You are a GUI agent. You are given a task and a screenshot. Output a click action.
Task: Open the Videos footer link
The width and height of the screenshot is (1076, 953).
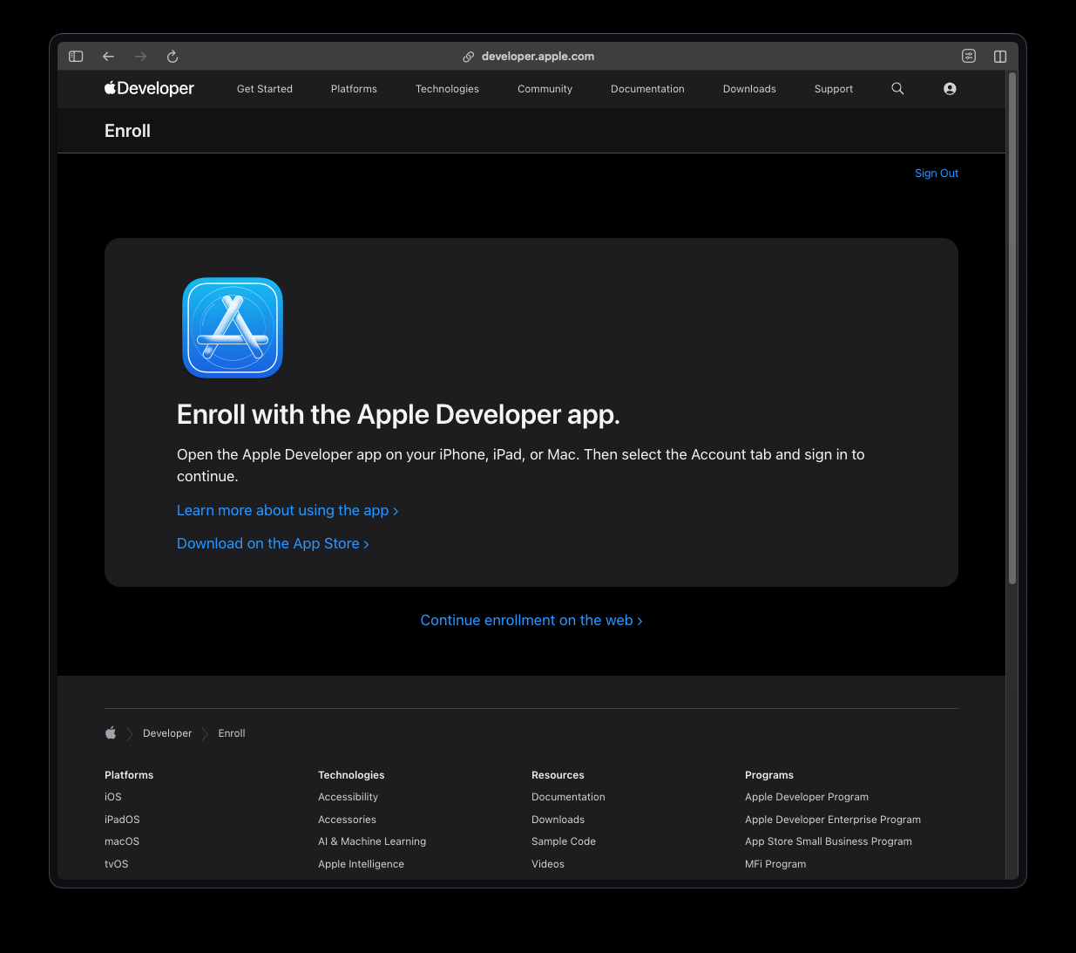[x=548, y=864]
